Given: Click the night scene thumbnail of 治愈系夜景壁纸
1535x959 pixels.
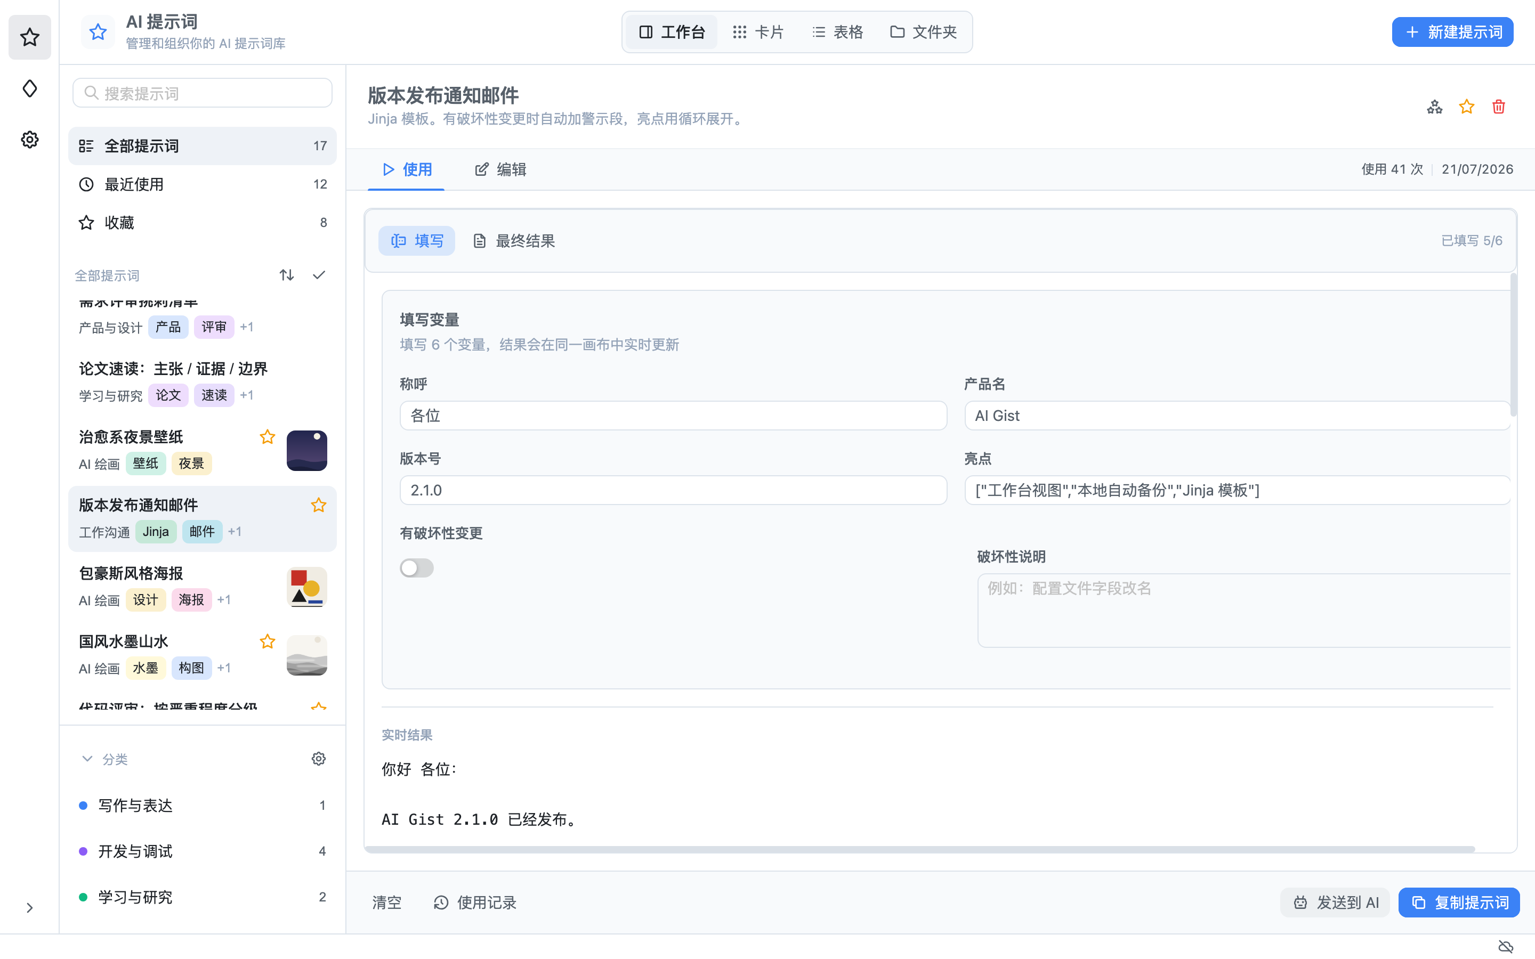Looking at the screenshot, I should click(307, 450).
